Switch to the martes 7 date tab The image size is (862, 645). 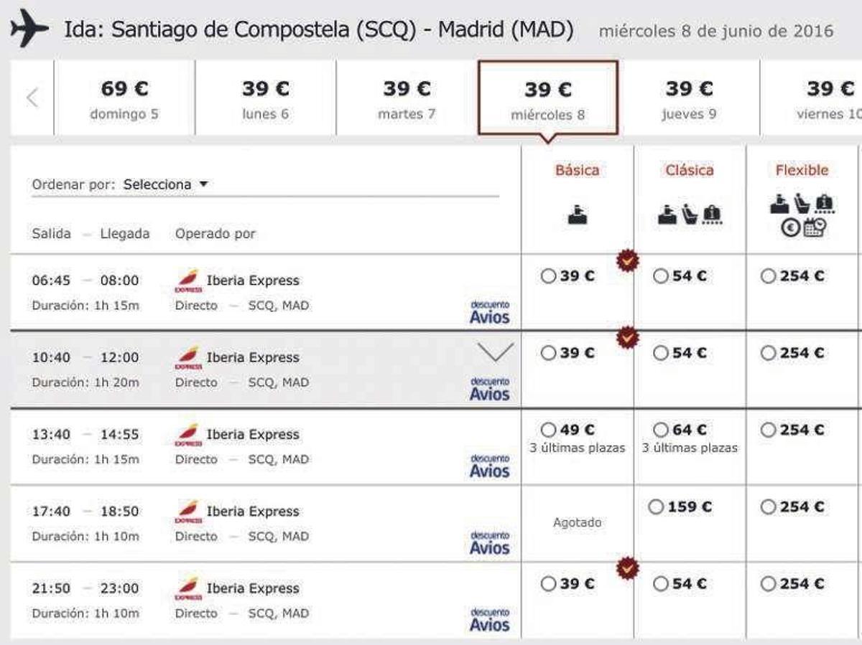tap(406, 100)
